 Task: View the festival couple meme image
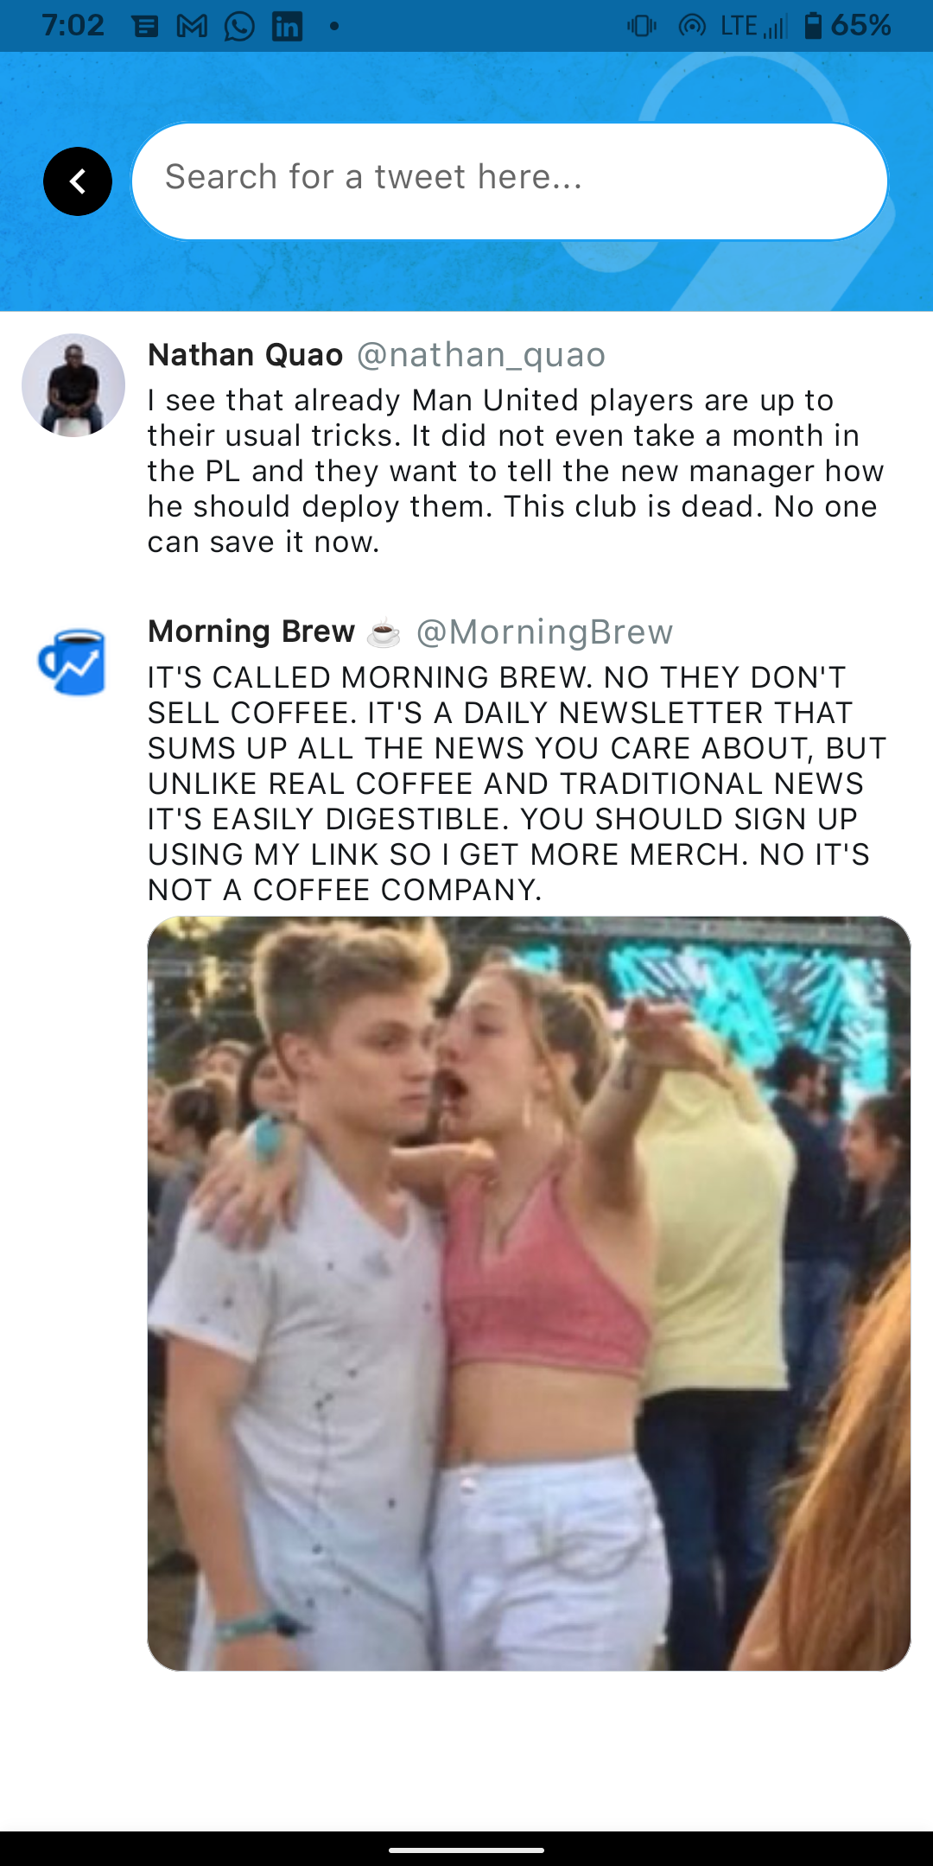(x=529, y=1293)
